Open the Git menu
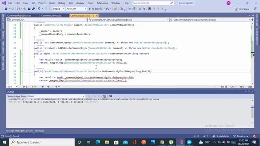 tap(33, 3)
